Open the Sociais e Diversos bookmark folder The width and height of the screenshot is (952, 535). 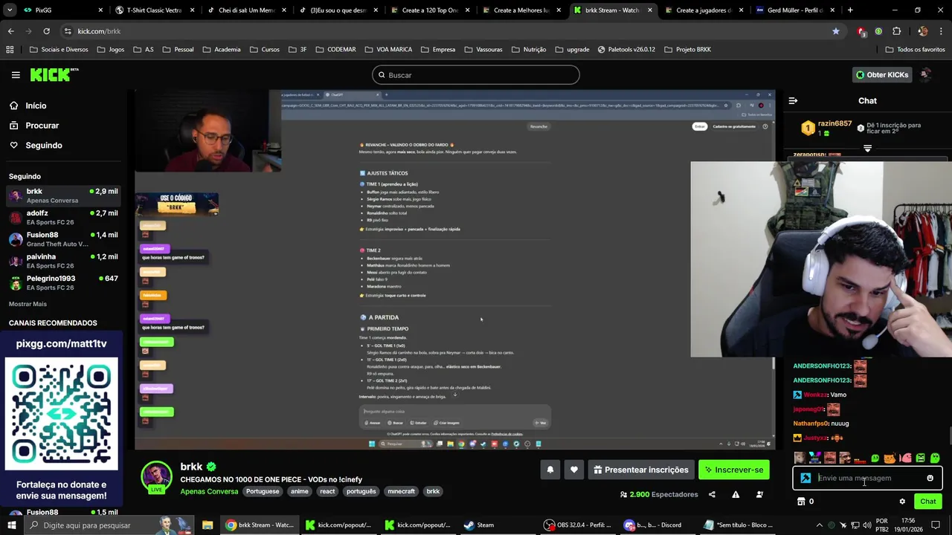click(58, 50)
